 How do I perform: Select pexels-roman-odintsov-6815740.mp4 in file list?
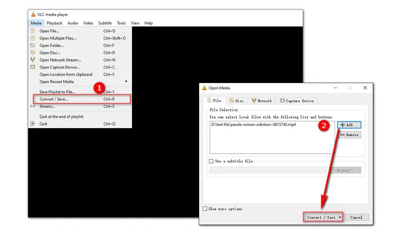click(253, 124)
